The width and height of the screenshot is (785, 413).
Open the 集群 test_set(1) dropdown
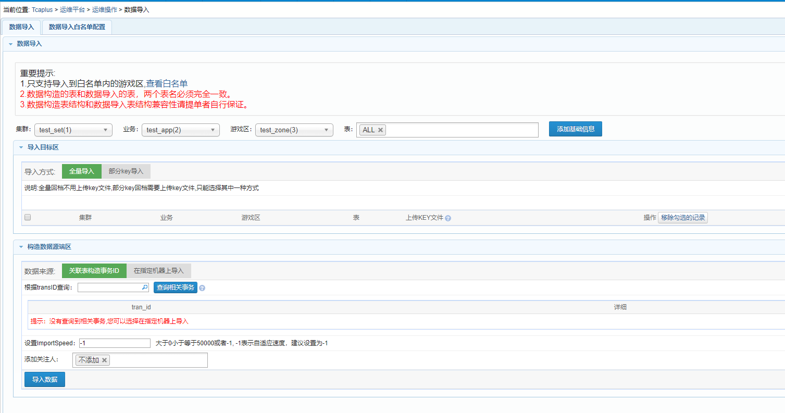click(73, 130)
